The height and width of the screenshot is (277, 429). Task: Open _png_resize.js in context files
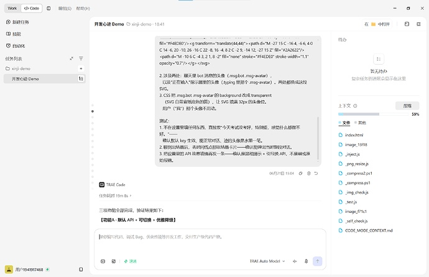click(x=354, y=164)
